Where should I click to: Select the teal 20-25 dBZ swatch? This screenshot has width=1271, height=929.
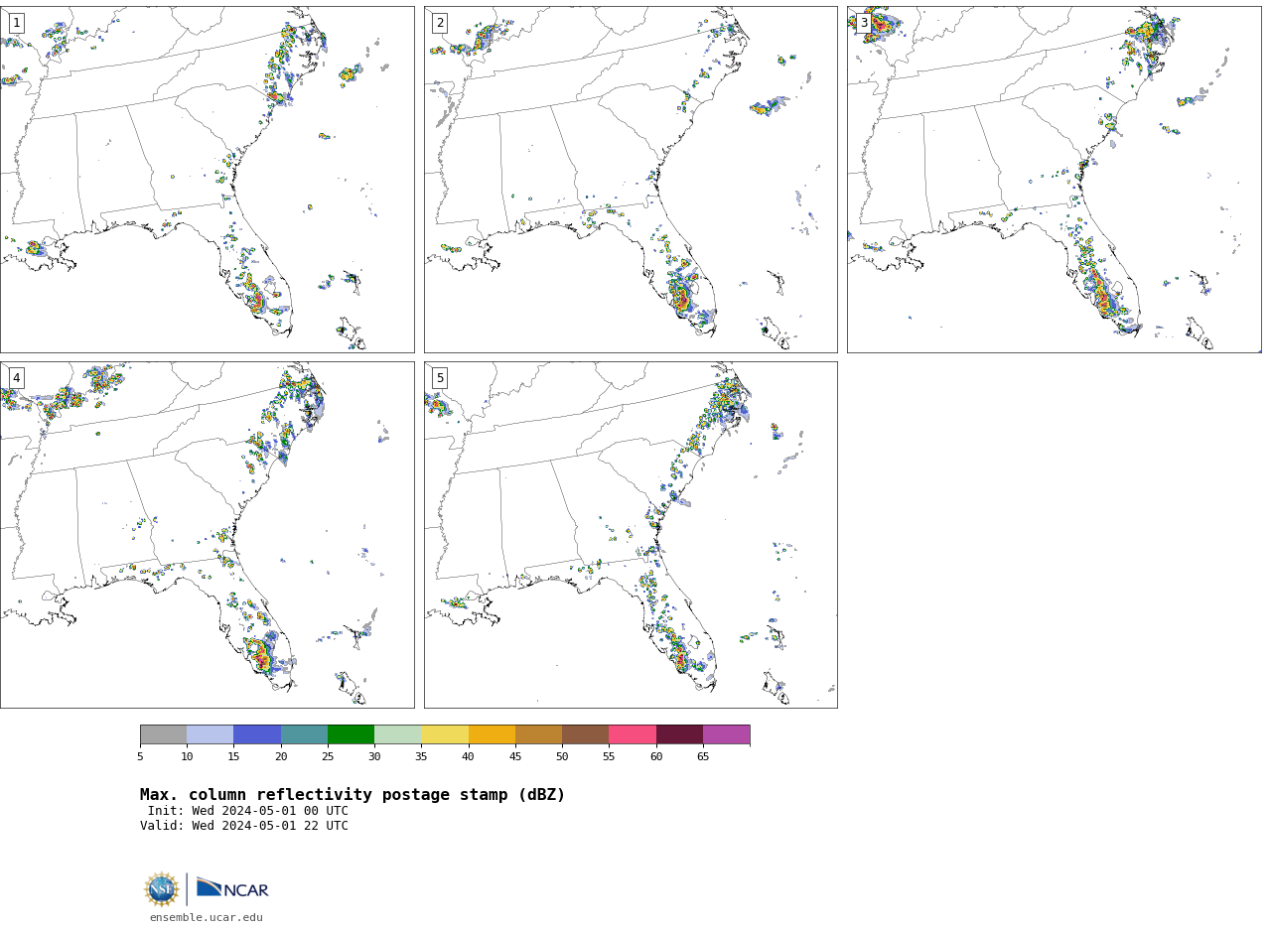tap(304, 734)
